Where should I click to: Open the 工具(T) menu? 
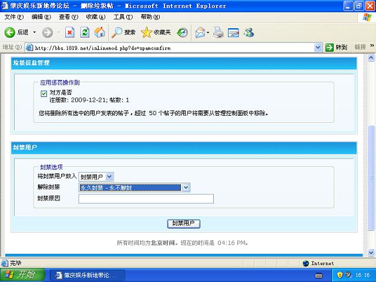[122, 17]
